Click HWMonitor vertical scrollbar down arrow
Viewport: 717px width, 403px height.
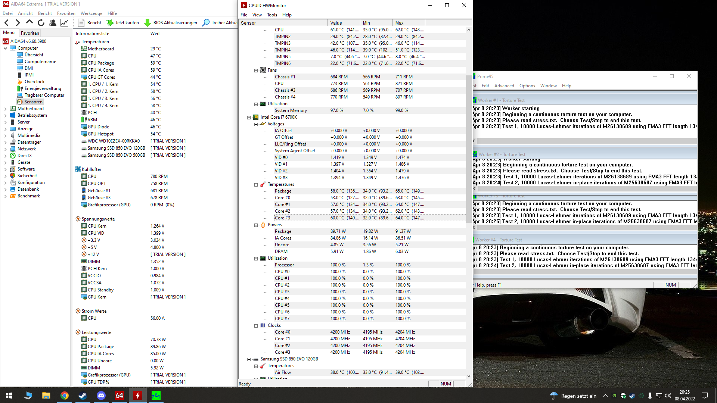[x=469, y=376]
